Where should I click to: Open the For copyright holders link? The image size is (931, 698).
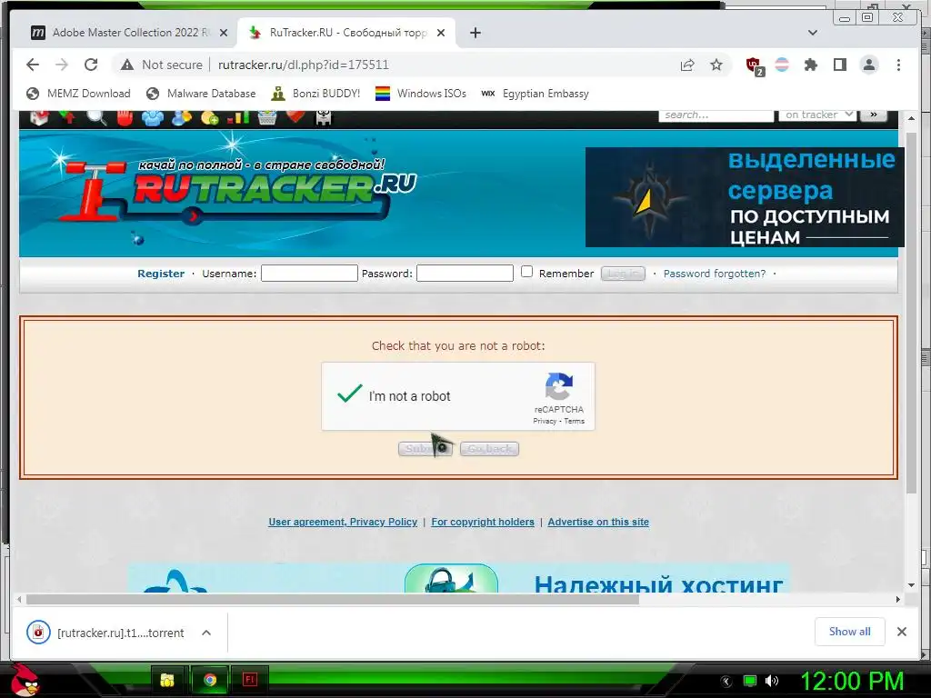pos(483,522)
